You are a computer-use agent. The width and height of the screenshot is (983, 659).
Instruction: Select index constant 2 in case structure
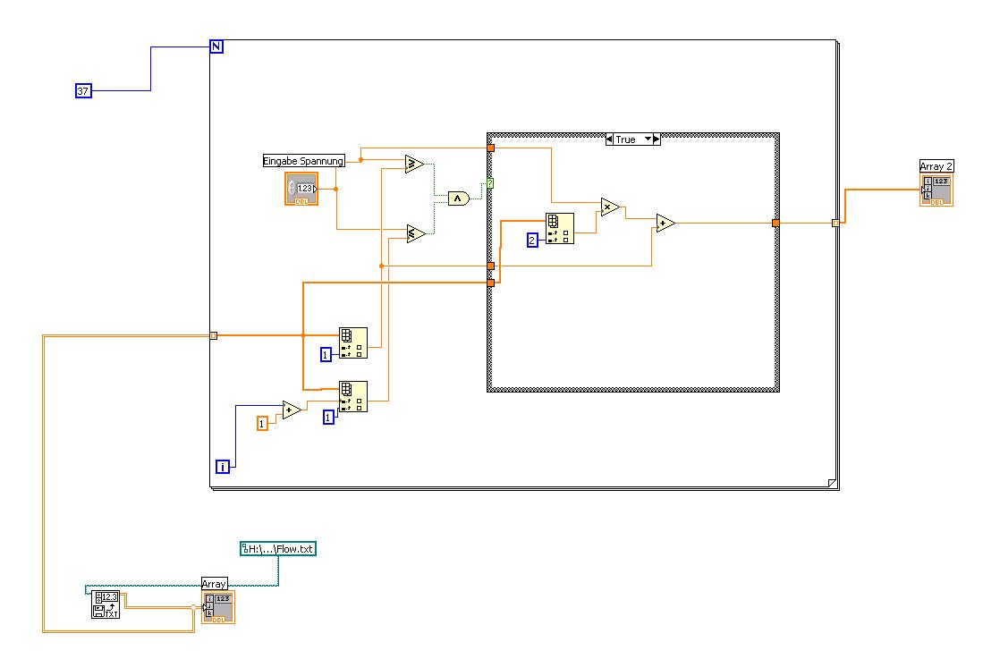(x=532, y=240)
